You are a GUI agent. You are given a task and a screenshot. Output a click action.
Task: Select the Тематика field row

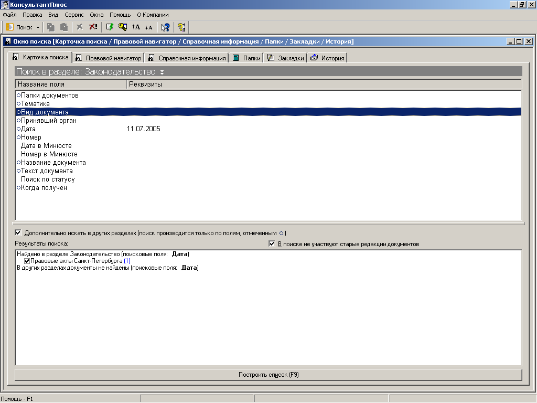[268, 103]
